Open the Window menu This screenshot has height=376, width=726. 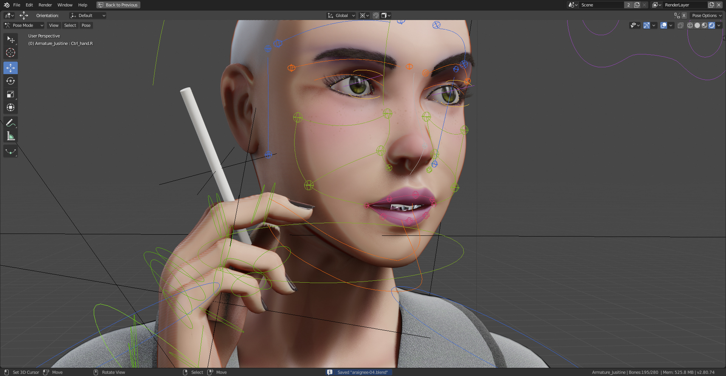65,5
